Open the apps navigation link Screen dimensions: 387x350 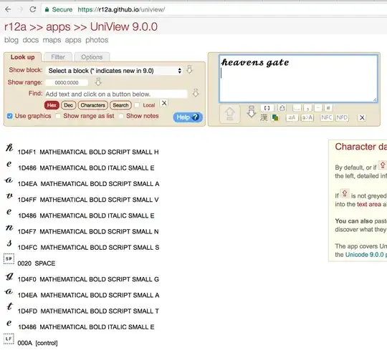[x=73, y=40]
